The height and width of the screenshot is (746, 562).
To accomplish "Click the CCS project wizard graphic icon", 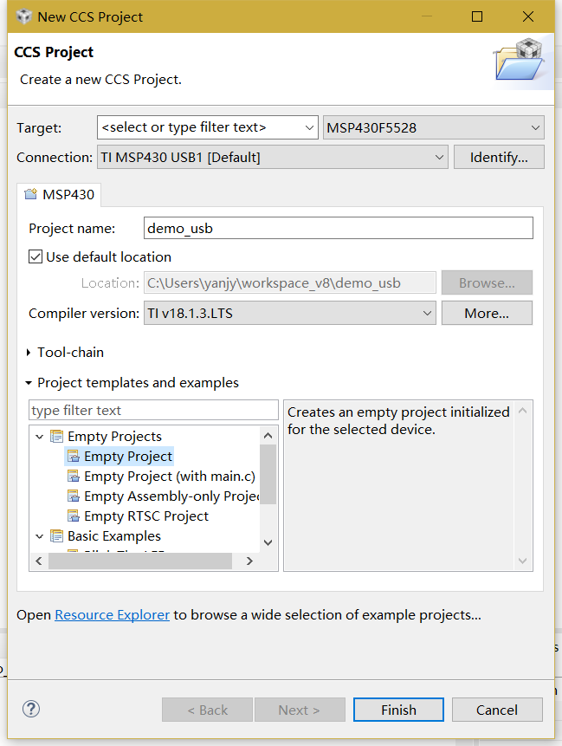I will coord(520,62).
